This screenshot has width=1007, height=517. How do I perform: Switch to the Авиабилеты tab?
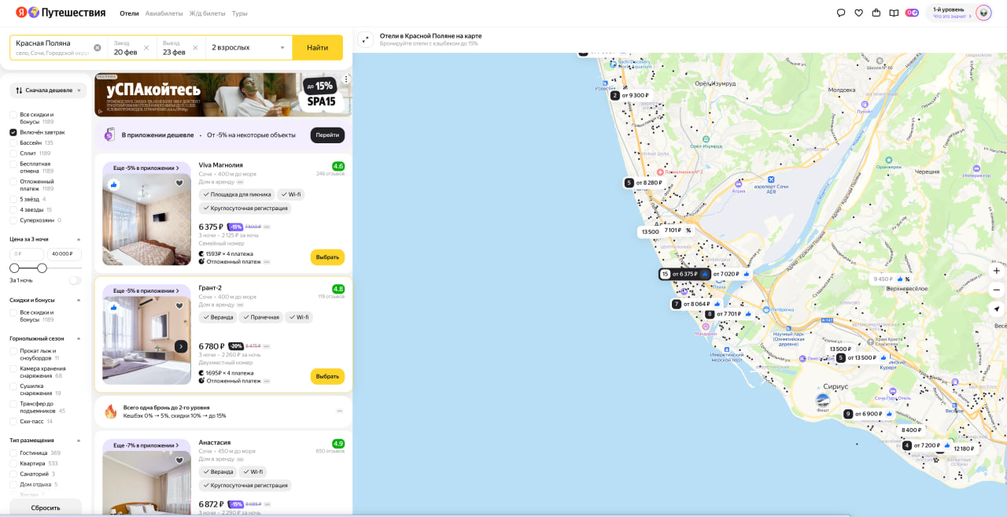point(164,13)
